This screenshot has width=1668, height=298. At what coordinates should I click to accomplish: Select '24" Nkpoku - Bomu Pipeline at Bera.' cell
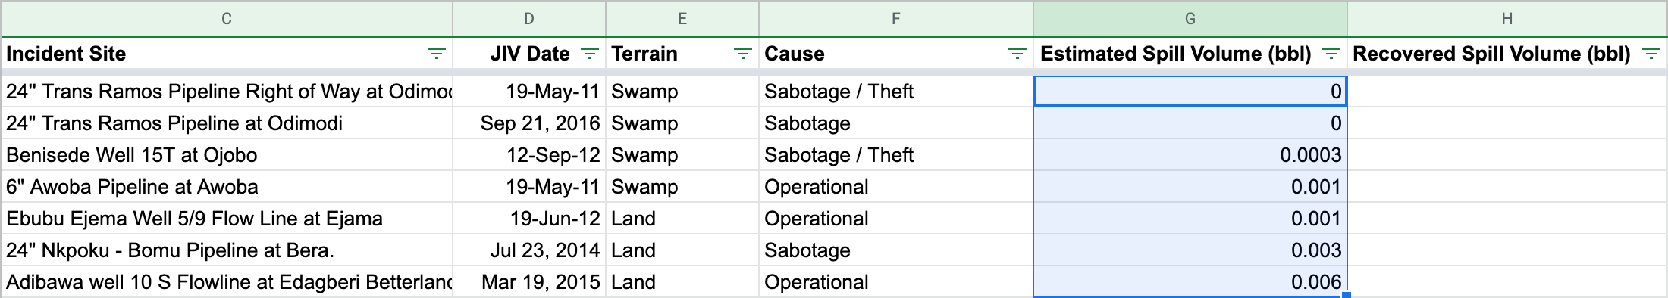227,250
